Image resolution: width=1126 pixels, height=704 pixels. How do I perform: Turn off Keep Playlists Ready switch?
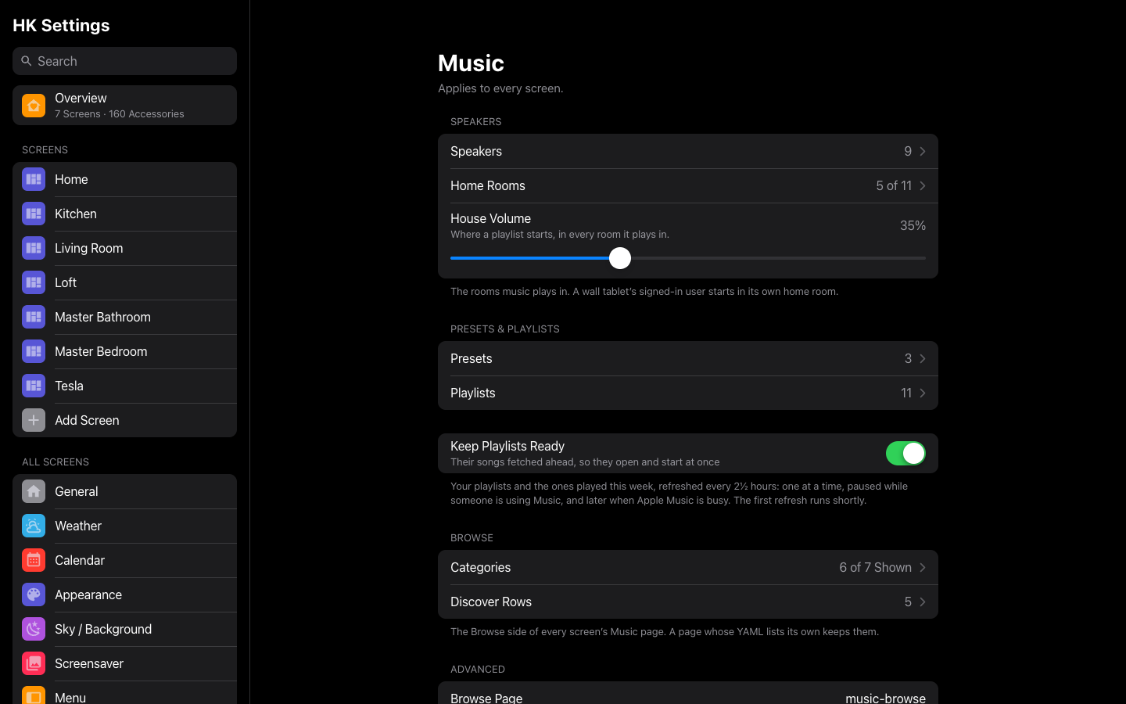coord(905,453)
